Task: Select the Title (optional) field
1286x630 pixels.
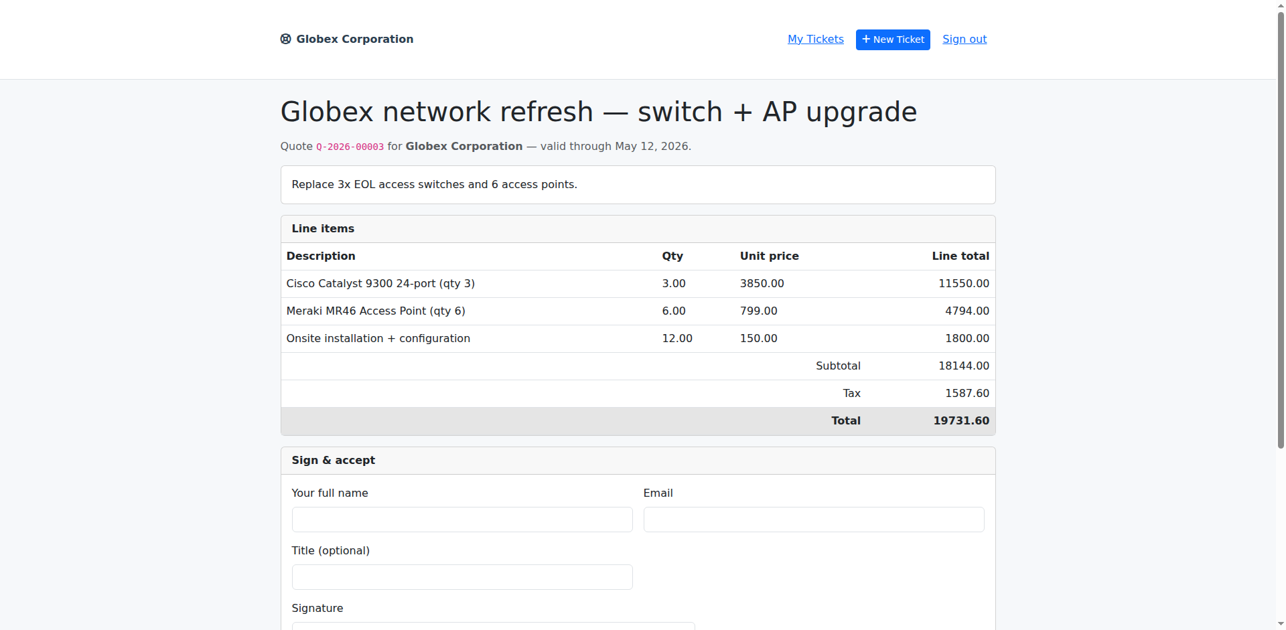Action: click(462, 577)
